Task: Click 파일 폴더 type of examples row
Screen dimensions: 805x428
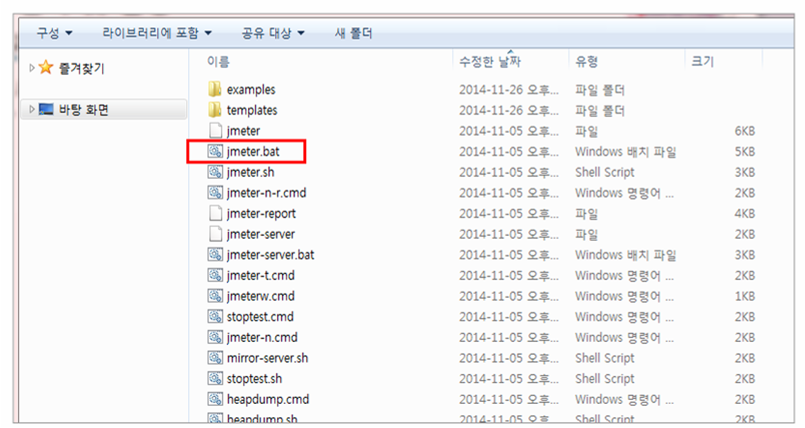Action: (x=600, y=89)
